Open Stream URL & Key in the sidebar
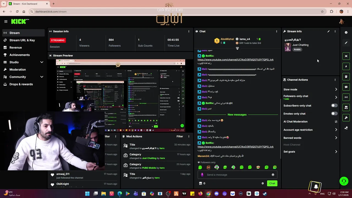The image size is (352, 198). tap(23, 40)
